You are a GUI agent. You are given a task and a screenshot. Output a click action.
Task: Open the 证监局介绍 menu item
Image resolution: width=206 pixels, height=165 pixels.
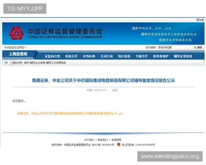tap(53, 56)
